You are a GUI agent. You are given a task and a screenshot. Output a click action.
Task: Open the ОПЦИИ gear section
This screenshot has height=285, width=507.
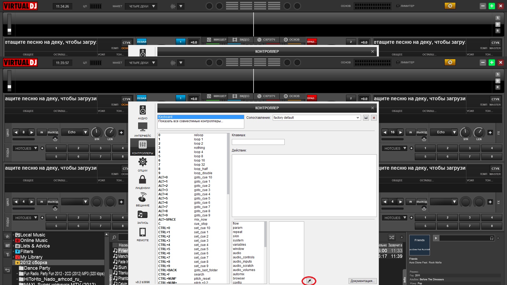coord(143,164)
